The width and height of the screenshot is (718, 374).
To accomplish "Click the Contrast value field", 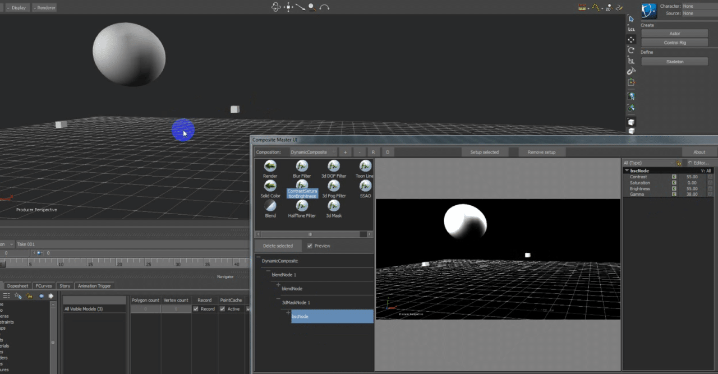I will 692,177.
